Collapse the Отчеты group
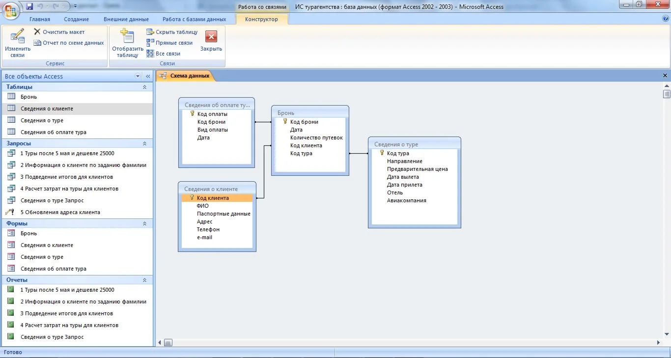This screenshot has width=671, height=358. tap(144, 280)
